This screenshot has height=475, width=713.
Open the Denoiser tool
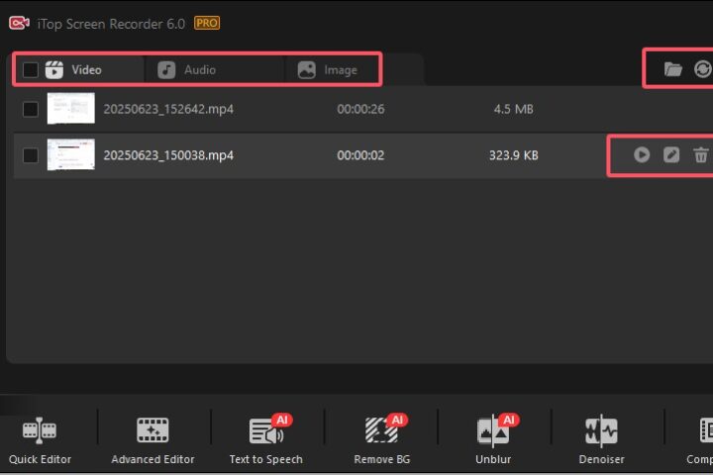coord(601,439)
